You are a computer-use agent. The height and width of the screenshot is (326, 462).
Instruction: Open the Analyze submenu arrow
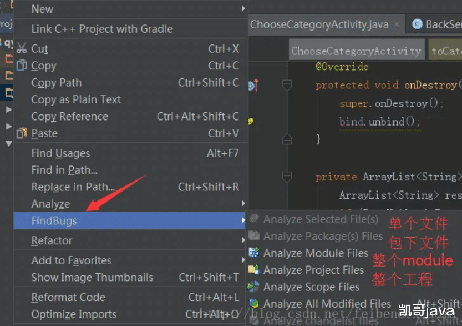[243, 204]
